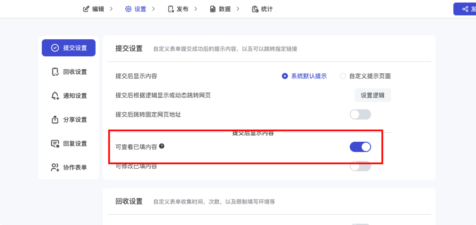Click the 设置 gear icon
This screenshot has width=476, height=225.
click(128, 9)
